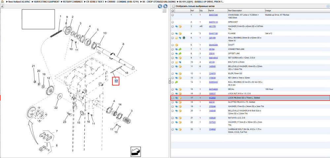Add the SPROCKET row using its plus icon
Screen dimensions: 330x158
(173, 22)
